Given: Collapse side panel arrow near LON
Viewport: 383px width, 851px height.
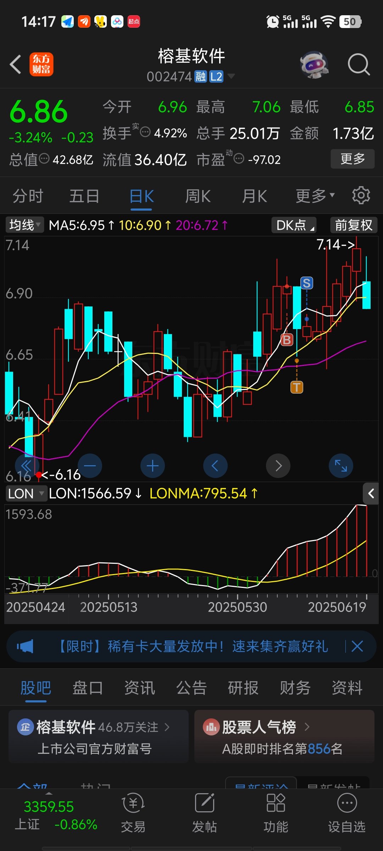Looking at the screenshot, I should coord(371,493).
